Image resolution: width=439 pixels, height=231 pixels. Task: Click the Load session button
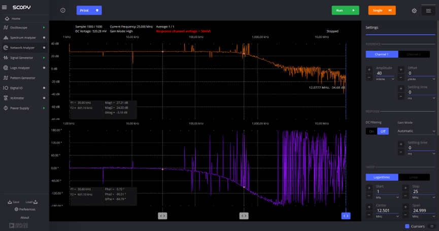pyautogui.click(x=31, y=202)
